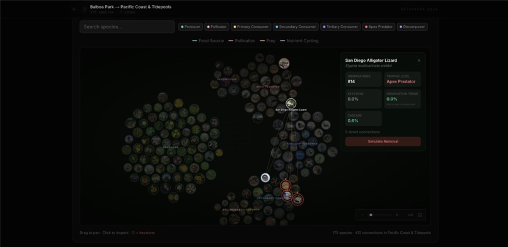Click the topmost red-ringed keystone node

[x=286, y=185]
